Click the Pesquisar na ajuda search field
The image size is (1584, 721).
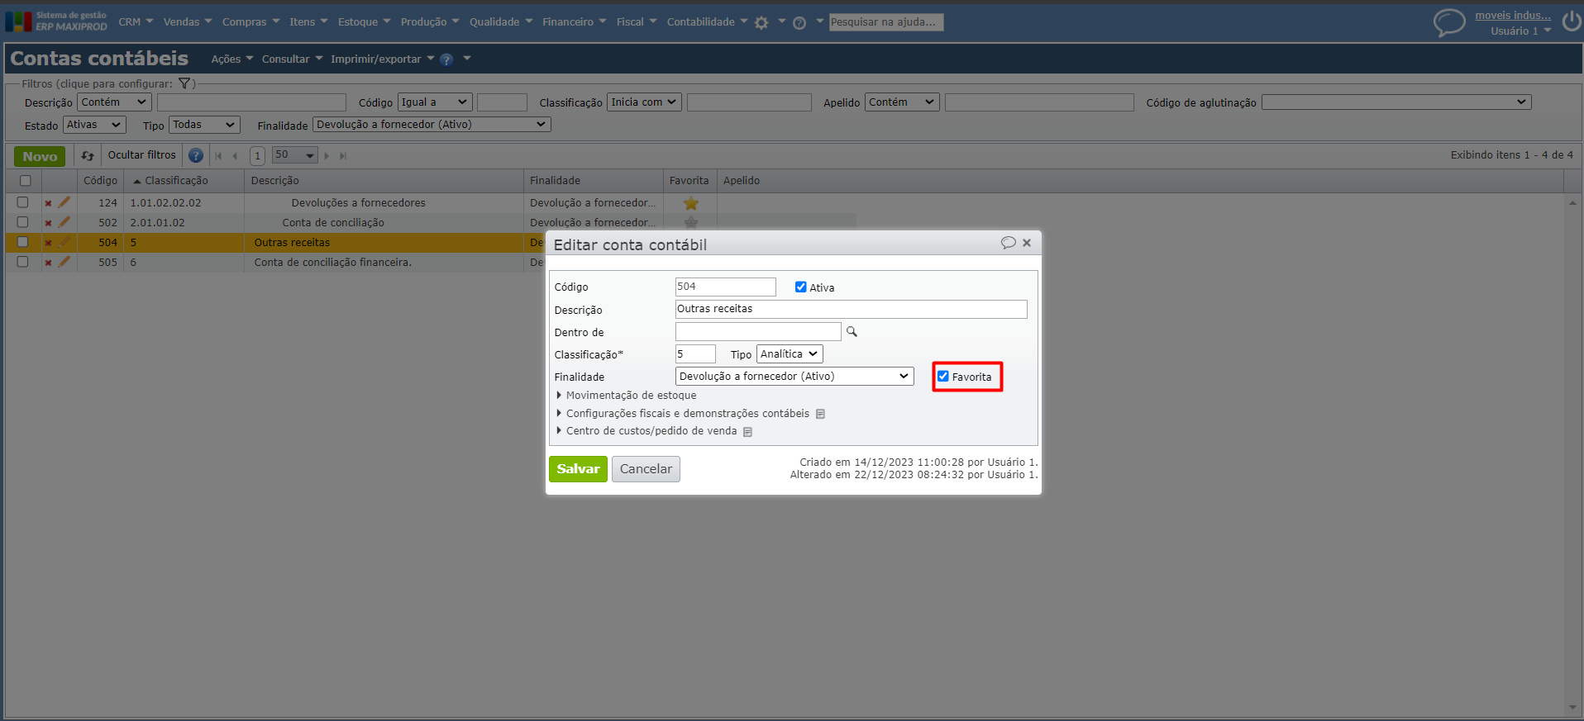tap(886, 22)
